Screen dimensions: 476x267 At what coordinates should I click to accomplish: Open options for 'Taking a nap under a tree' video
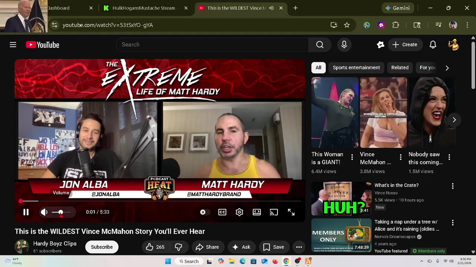453,222
